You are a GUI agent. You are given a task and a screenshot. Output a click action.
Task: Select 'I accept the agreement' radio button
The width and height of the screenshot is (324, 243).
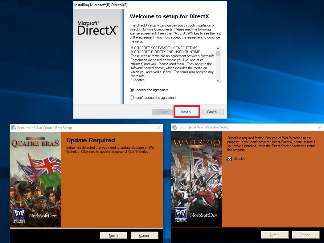click(132, 90)
